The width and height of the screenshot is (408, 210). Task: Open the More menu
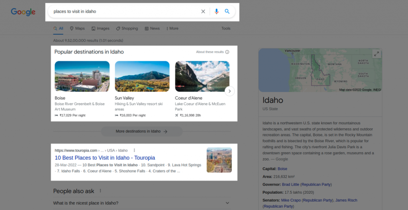tap(172, 28)
